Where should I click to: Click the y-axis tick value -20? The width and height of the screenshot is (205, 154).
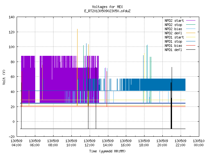click(12, 137)
